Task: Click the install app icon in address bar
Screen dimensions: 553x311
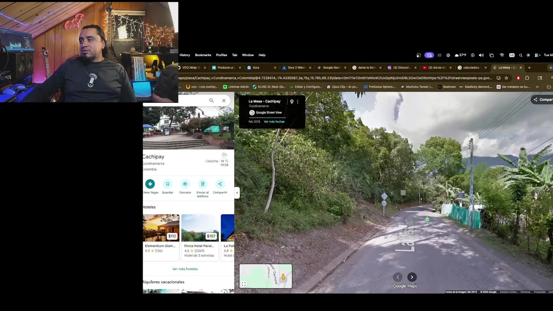Action: 499,78
